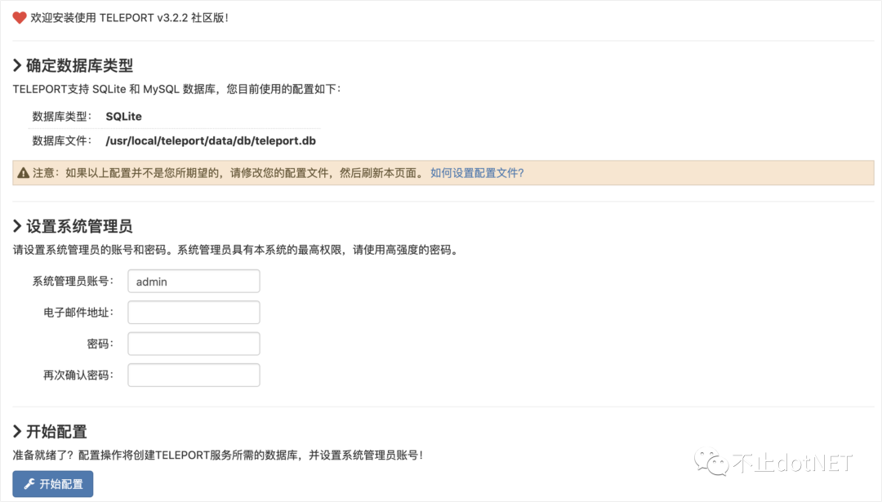
Task: Click the 确定数据库类型 heading text
Action: click(80, 66)
